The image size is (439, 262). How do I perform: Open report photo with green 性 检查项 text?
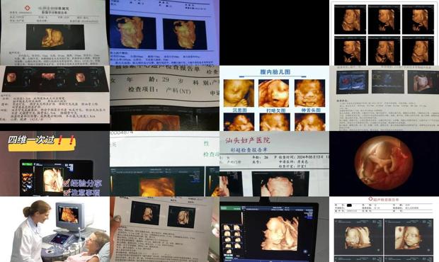[164, 164]
